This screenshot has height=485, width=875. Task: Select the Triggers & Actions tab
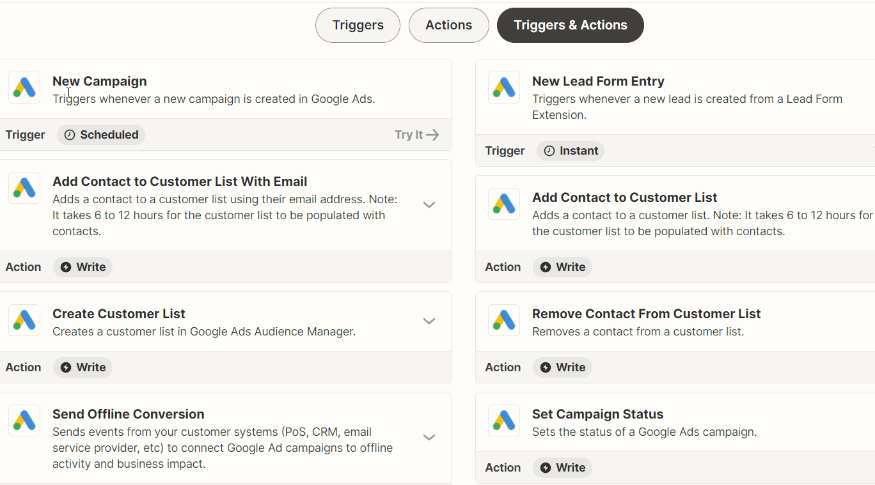pyautogui.click(x=570, y=26)
